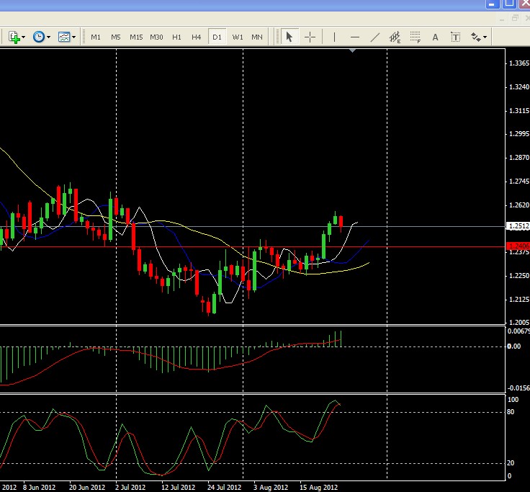Click the chart shift triangle marker
The image size is (530, 492).
click(x=352, y=51)
